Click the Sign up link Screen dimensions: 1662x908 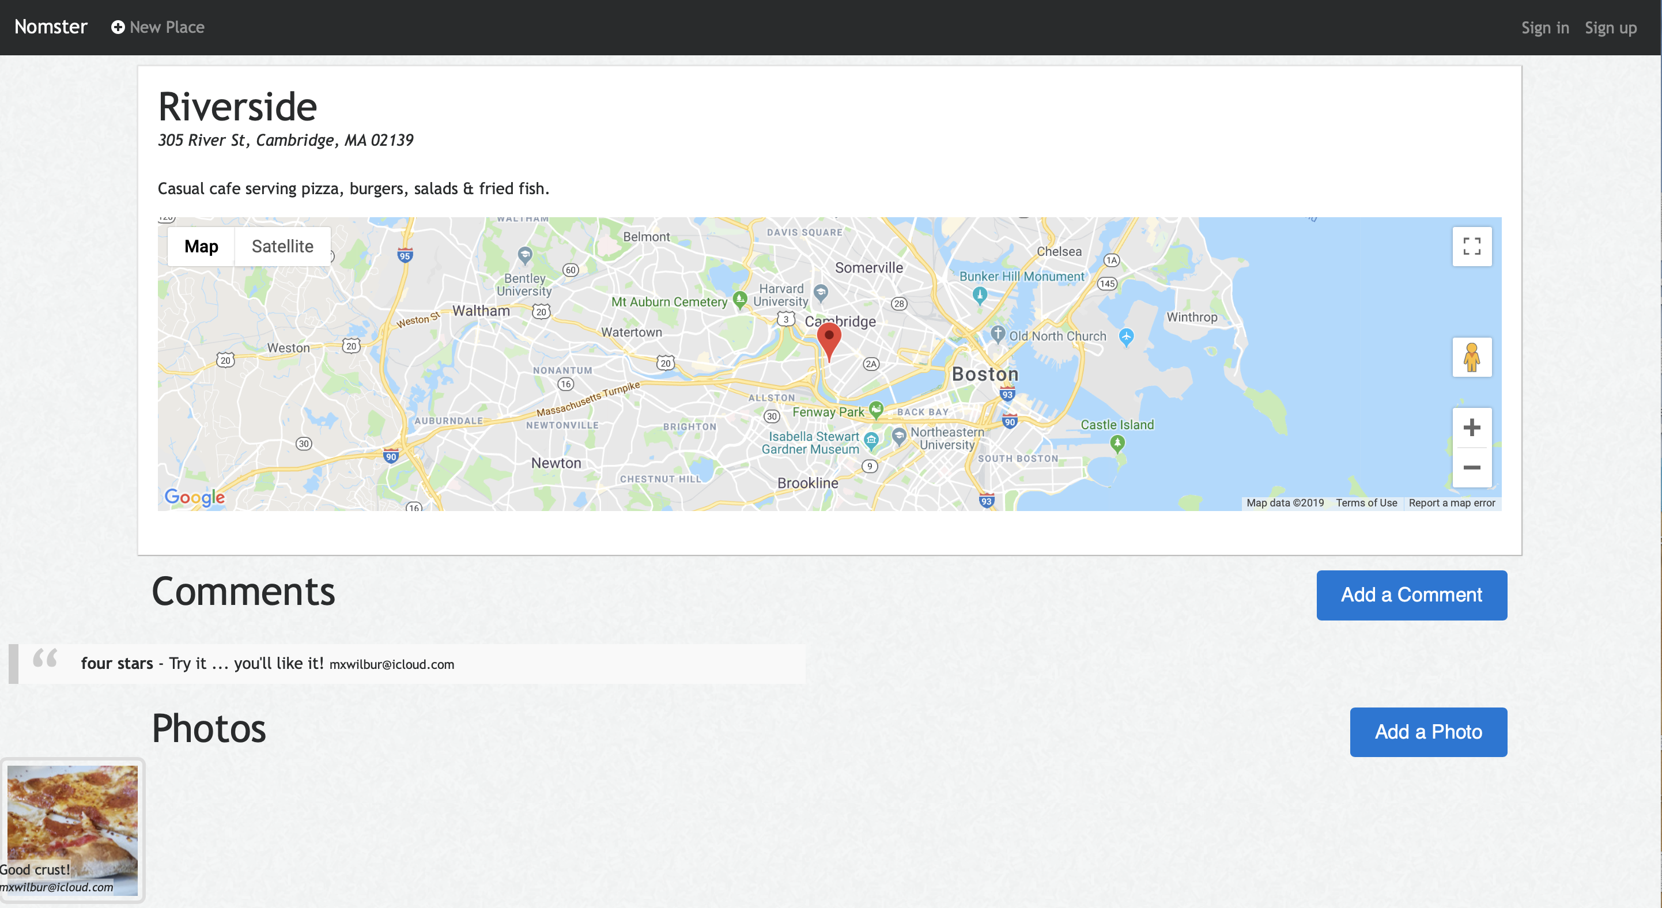click(x=1610, y=28)
